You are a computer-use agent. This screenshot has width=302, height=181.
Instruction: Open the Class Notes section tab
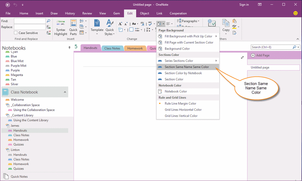(112, 48)
